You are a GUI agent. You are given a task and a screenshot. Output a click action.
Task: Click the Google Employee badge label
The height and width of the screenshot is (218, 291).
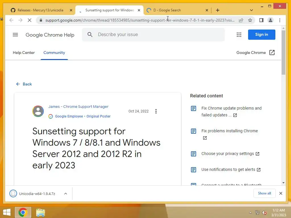tap(69, 116)
